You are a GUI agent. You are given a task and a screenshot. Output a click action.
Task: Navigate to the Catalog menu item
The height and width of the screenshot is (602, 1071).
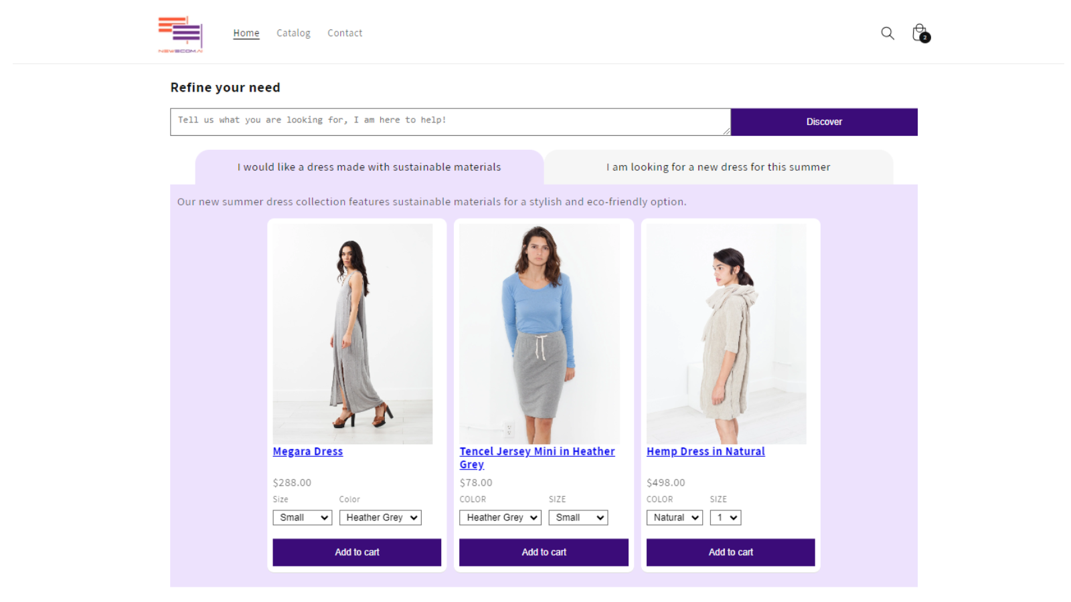click(x=293, y=33)
